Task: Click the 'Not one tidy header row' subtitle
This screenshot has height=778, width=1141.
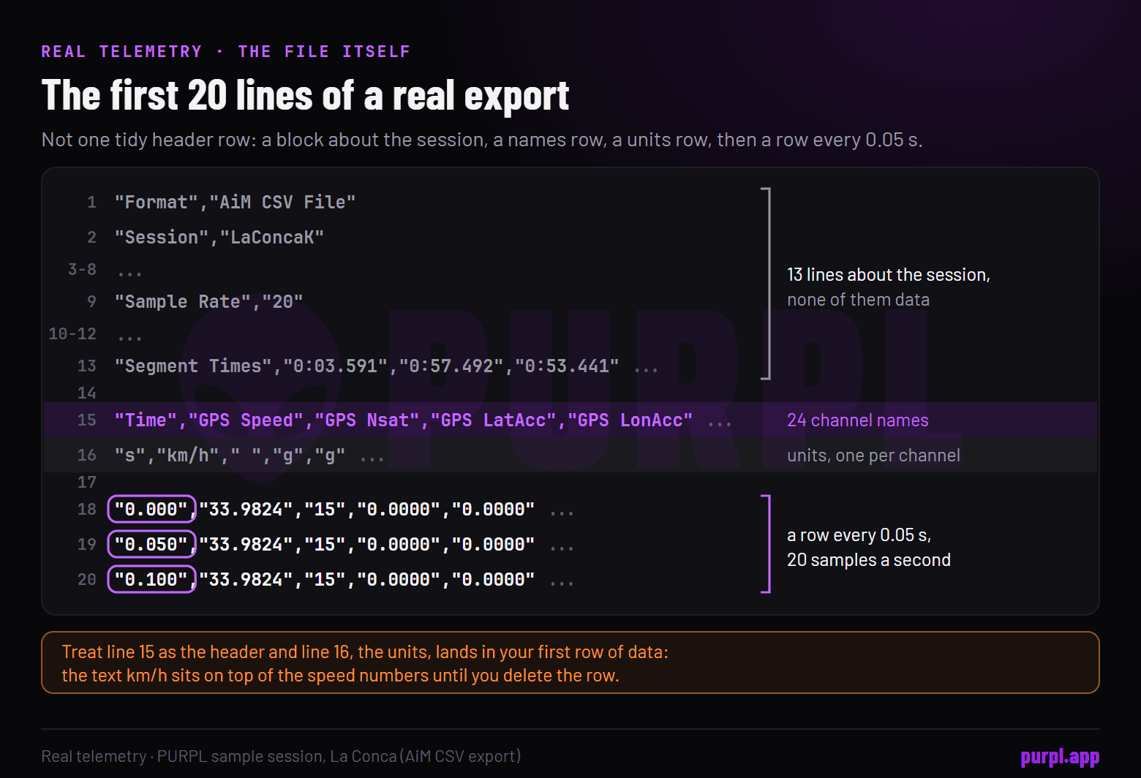Action: click(x=482, y=140)
